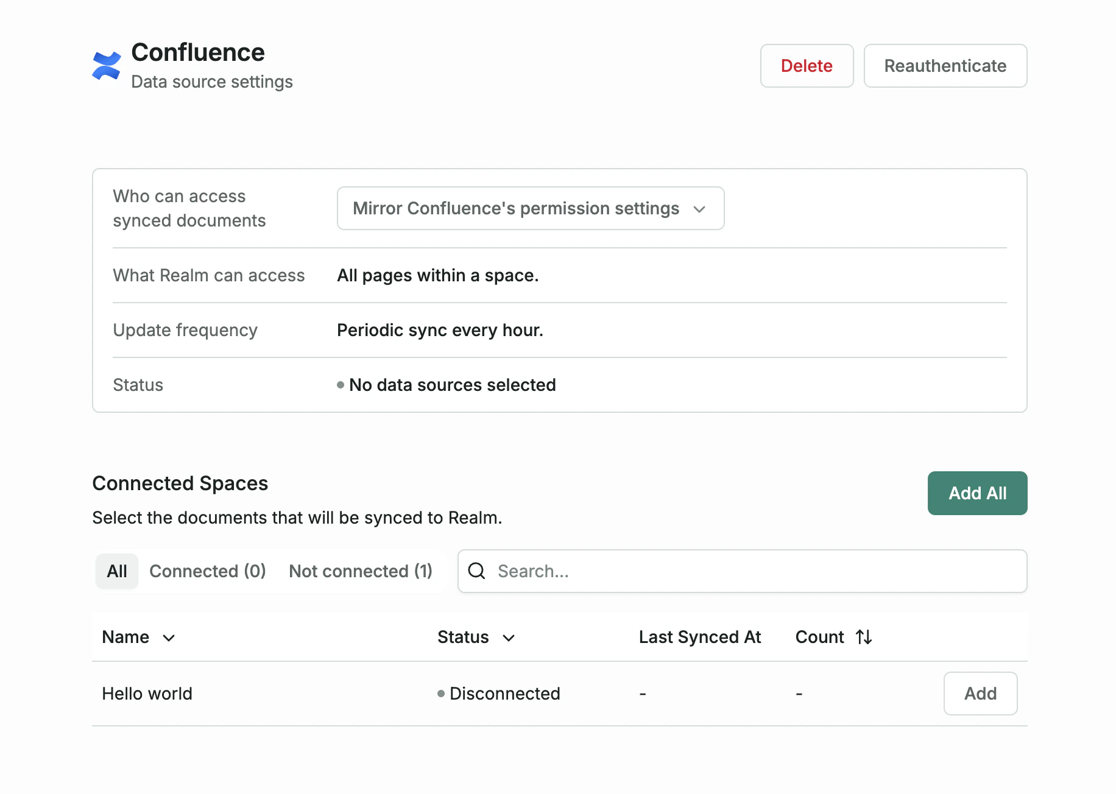The width and height of the screenshot is (1116, 794).
Task: Click the Confluence title heading
Action: (x=198, y=52)
